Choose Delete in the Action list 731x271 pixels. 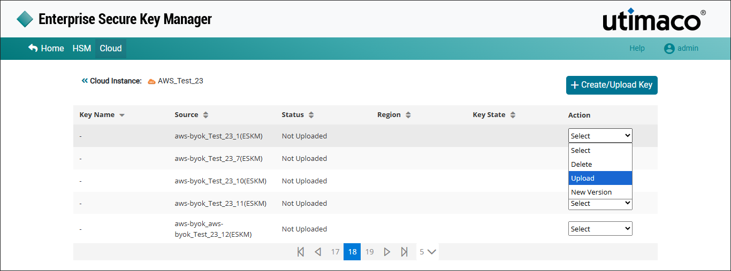[x=600, y=165]
